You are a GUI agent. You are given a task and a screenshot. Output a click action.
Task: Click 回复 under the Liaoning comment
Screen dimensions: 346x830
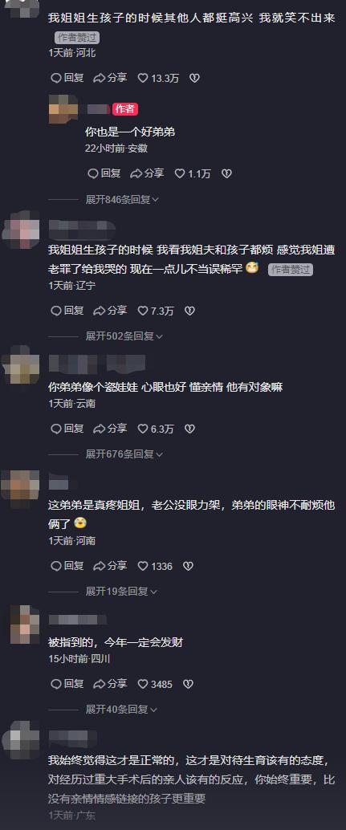(67, 311)
